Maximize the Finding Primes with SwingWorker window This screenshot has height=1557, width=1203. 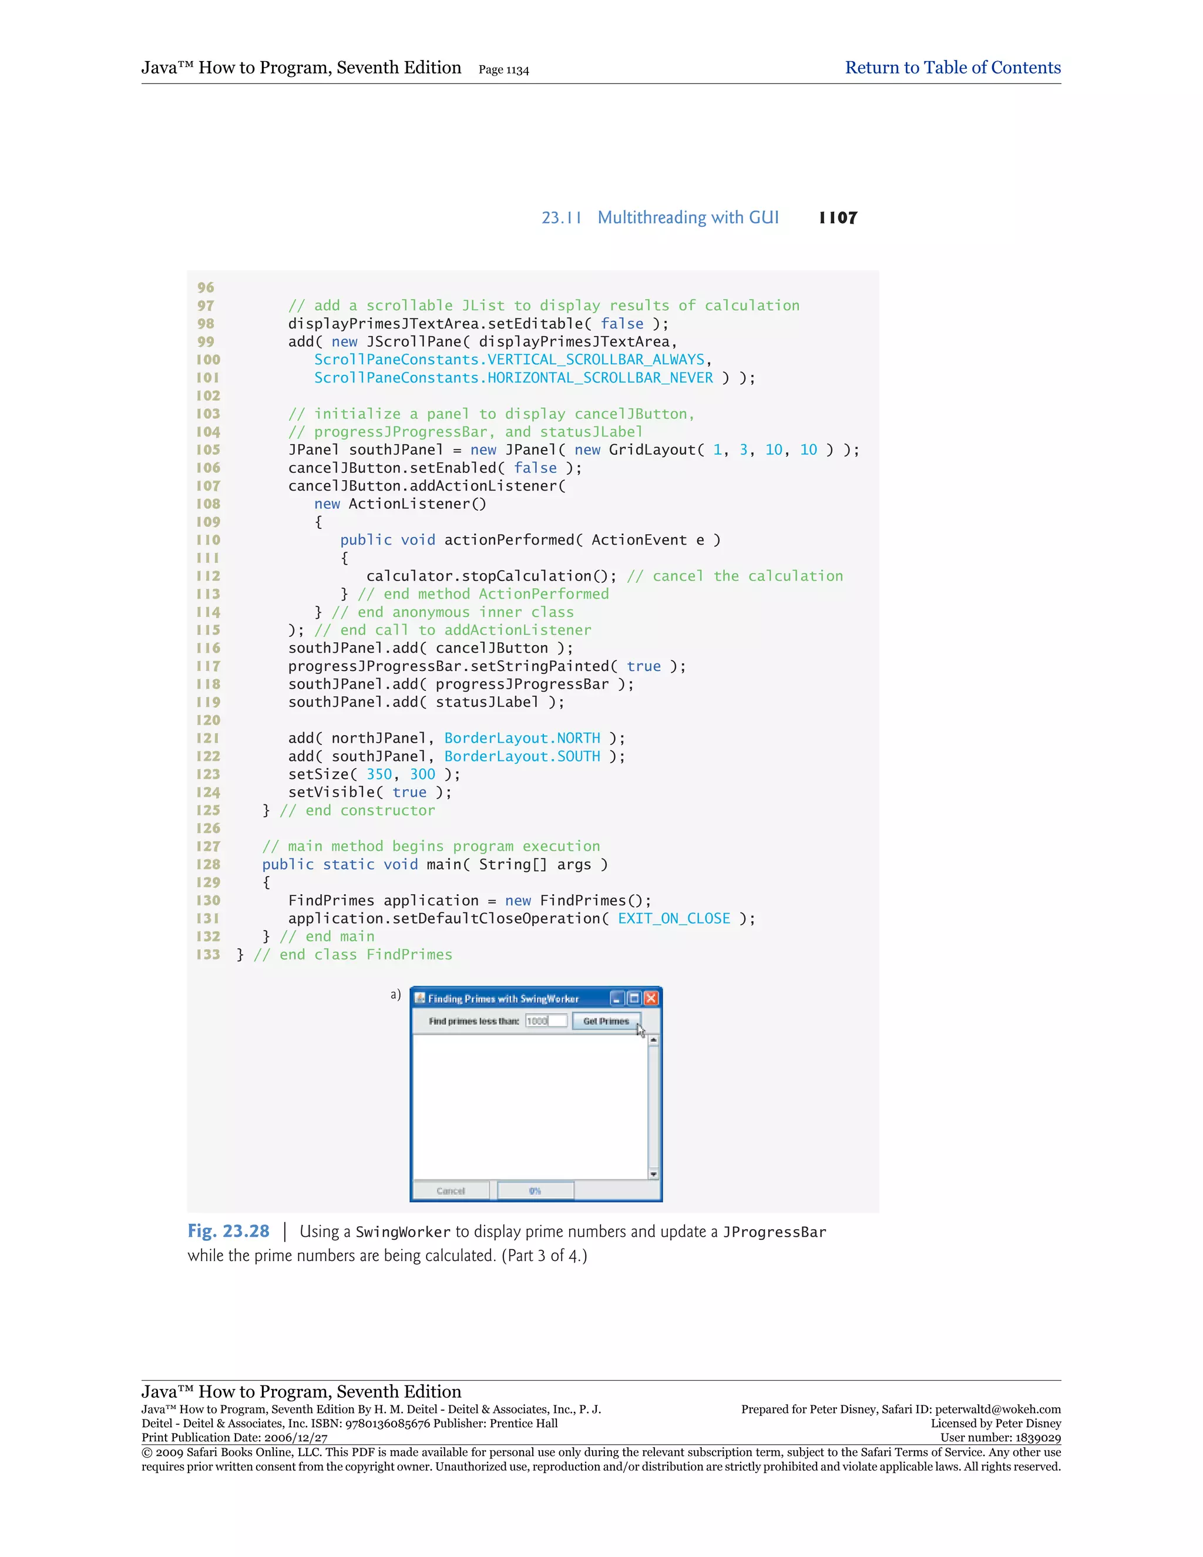(x=634, y=998)
